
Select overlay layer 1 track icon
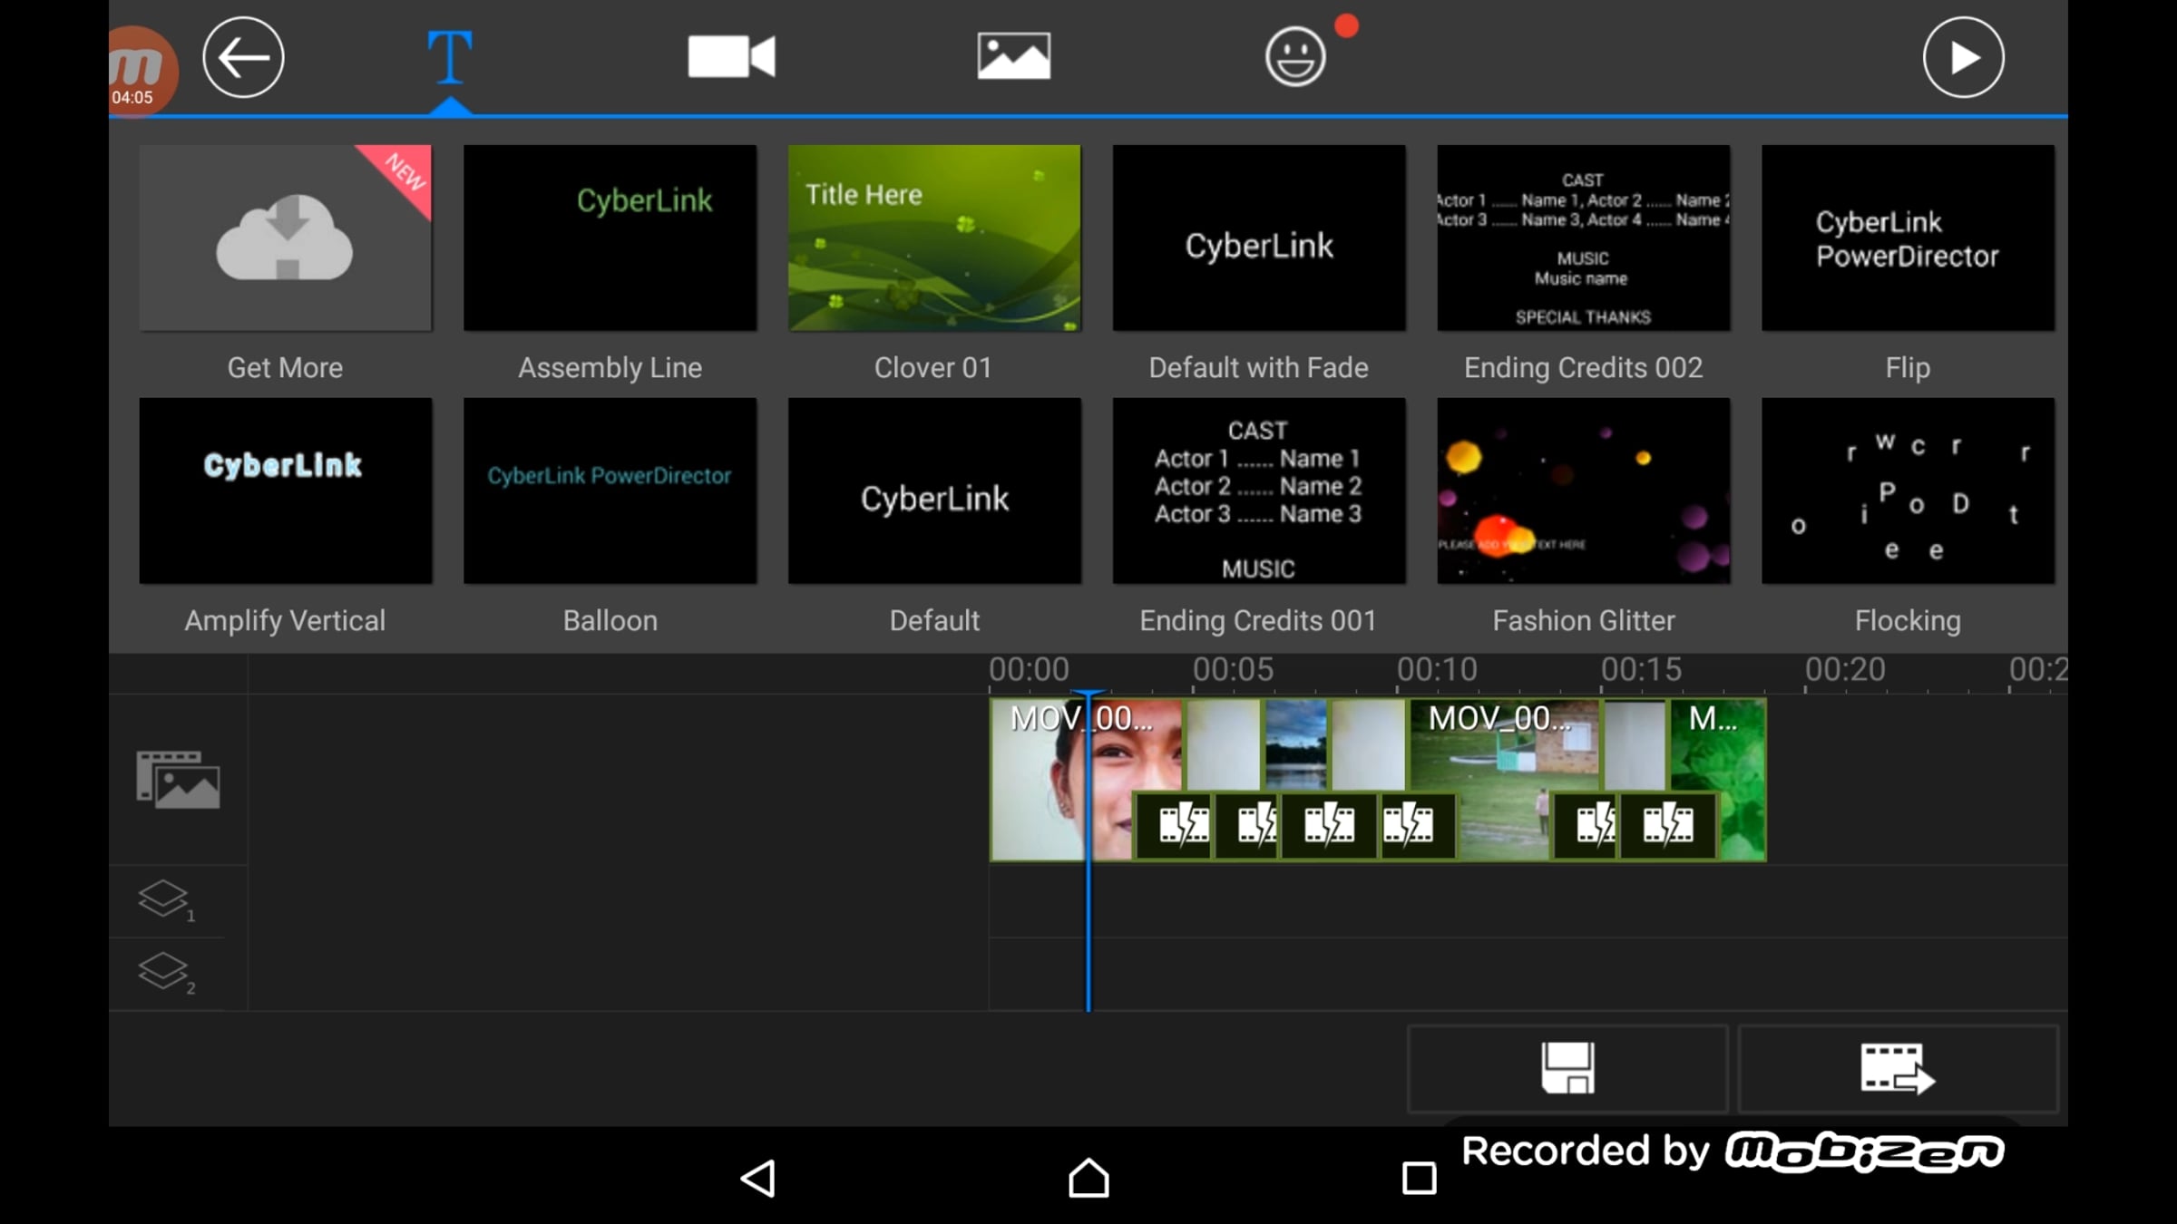166,901
